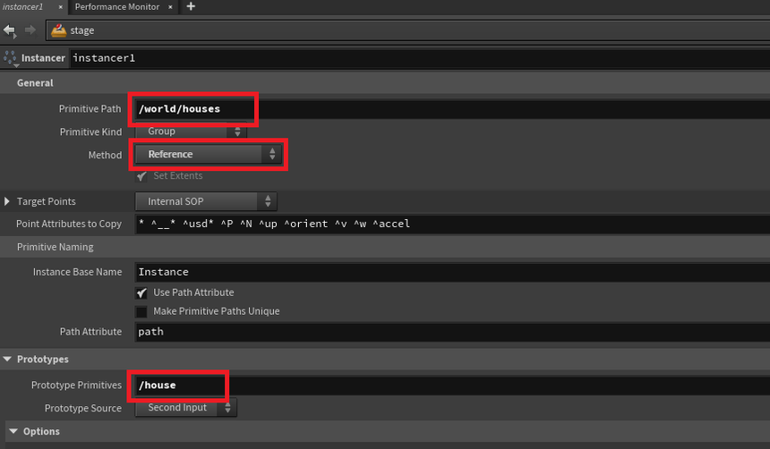Close the instancer1 tab
Screen dimensions: 770x449
(x=61, y=7)
